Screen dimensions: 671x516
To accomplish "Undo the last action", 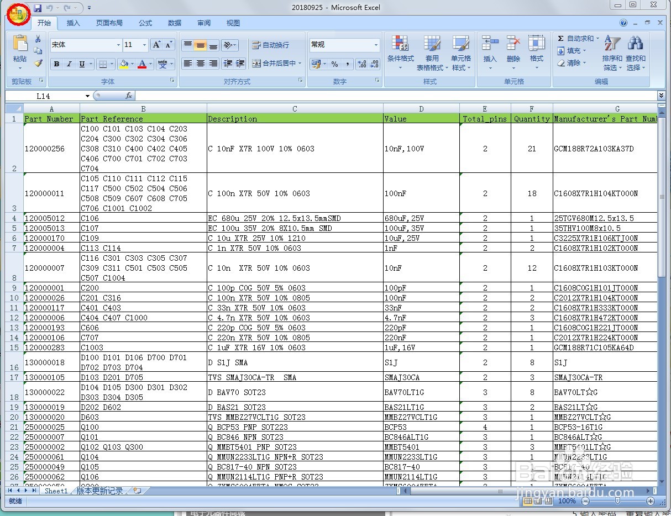I will point(50,8).
